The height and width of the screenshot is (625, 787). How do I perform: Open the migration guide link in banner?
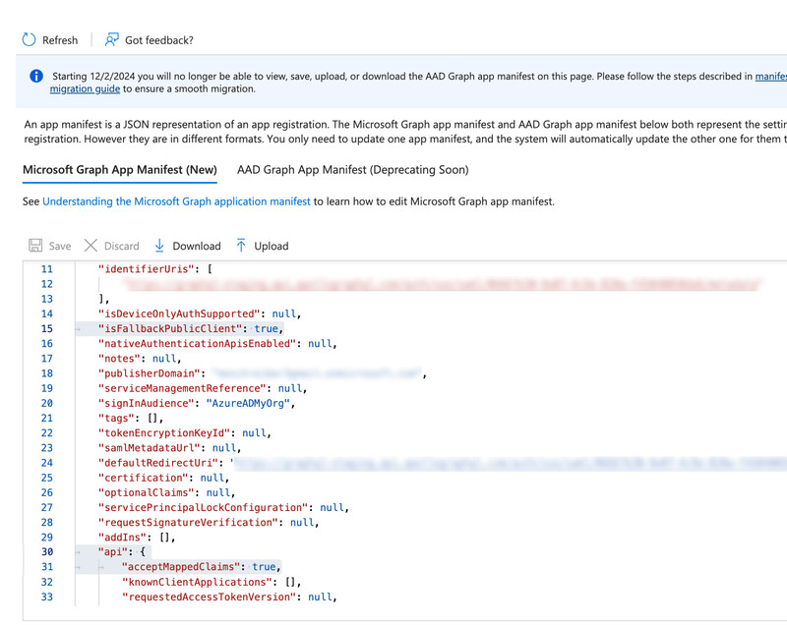tap(85, 88)
